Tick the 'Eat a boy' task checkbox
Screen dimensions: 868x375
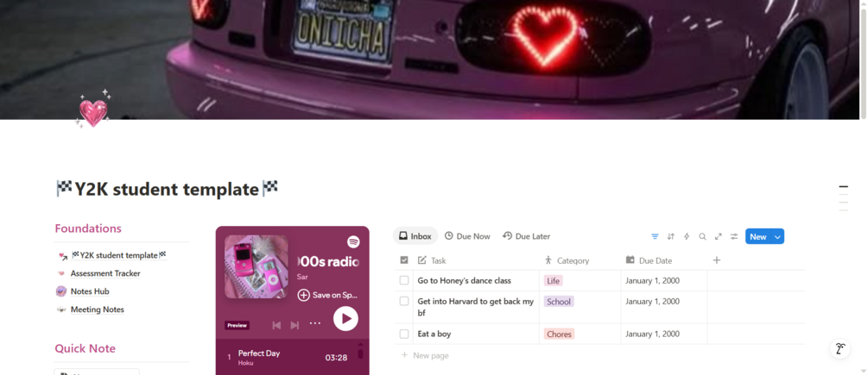[x=404, y=334]
